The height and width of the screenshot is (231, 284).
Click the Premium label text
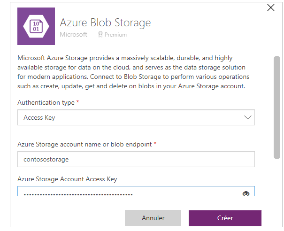115,35
